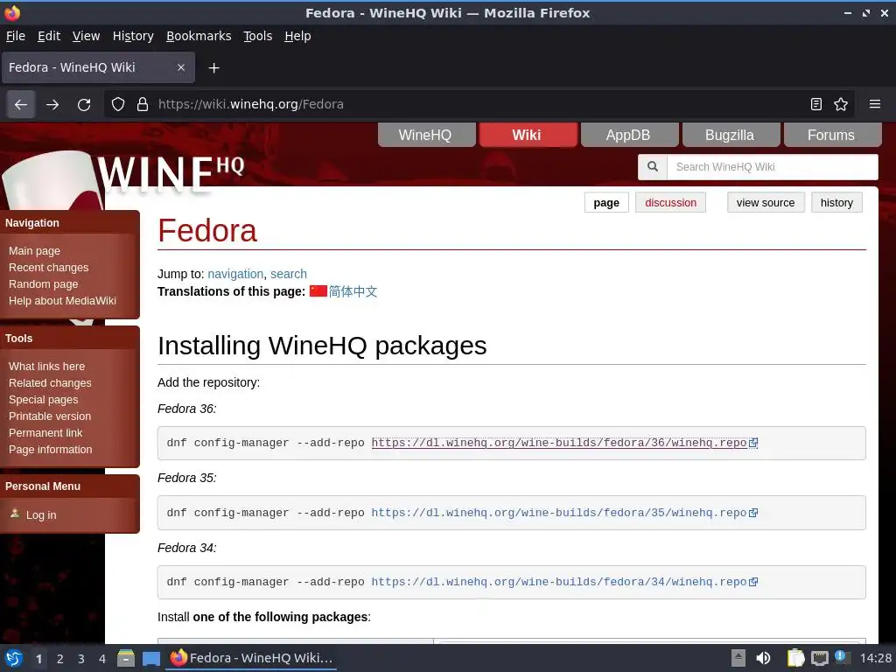This screenshot has height=672, width=896.
Task: Go back with the browser back arrow
Action: [21, 105]
